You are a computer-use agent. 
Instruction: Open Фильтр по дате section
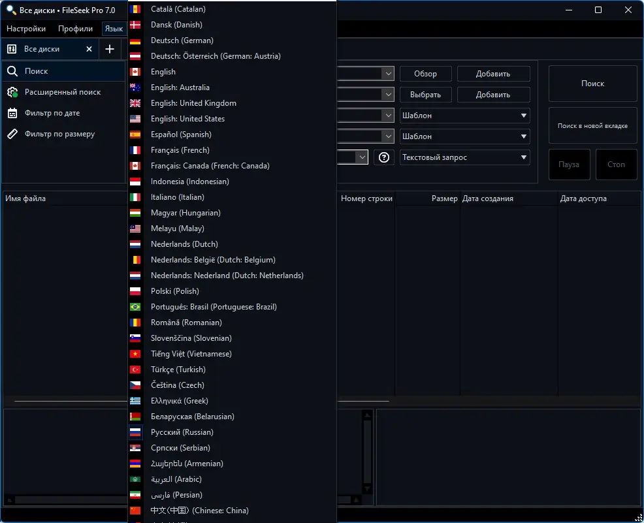tap(63, 113)
